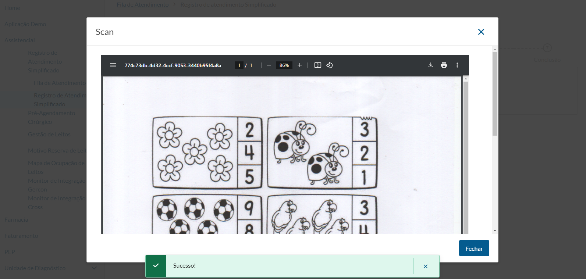
Task: Zoom out the PDF with minus icon
Action: [269, 65]
